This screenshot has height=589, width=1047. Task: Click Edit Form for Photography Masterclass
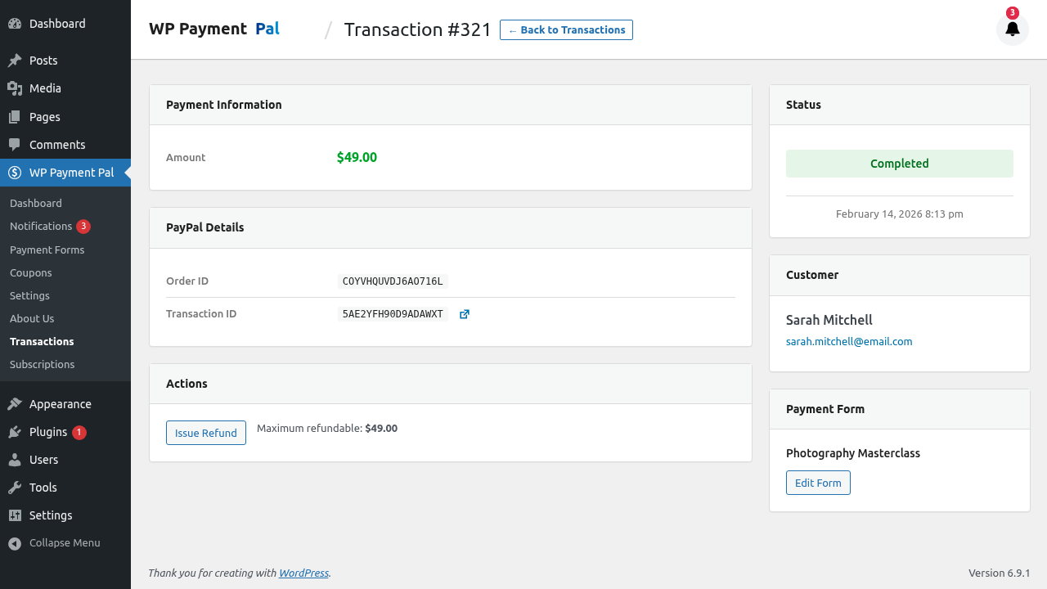pos(818,483)
